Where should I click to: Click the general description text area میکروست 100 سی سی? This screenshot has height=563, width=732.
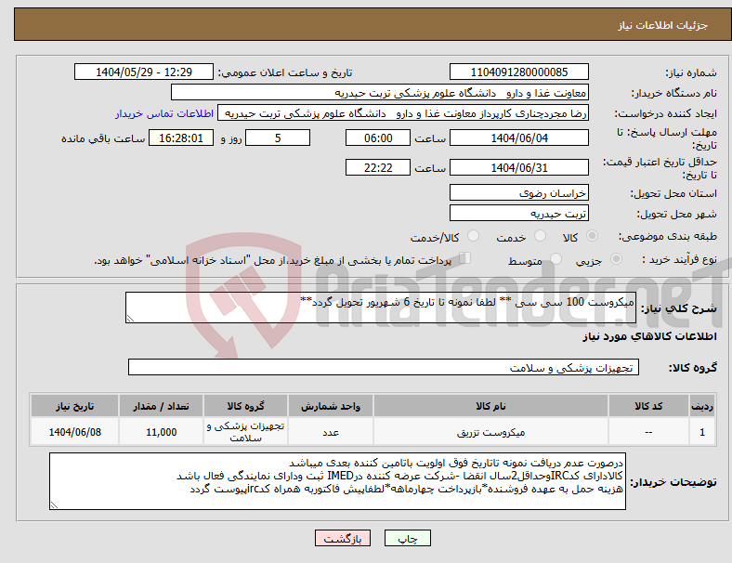coord(381,308)
